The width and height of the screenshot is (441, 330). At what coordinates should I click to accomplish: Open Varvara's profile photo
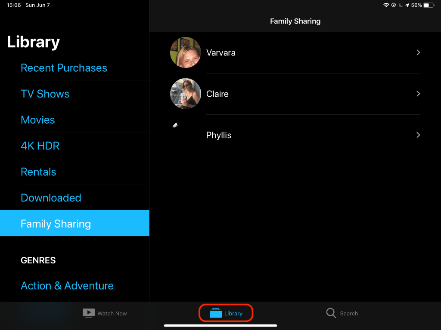pos(186,52)
